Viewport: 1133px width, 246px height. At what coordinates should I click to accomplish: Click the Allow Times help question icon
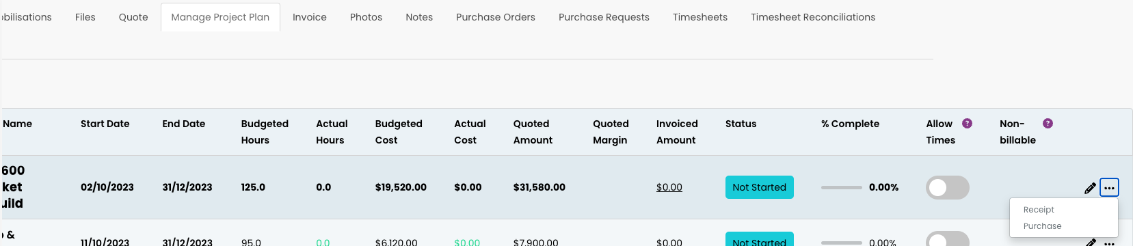967,124
